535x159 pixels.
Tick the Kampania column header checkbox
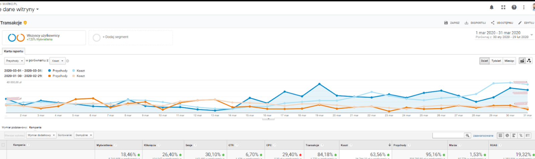tap(3, 145)
